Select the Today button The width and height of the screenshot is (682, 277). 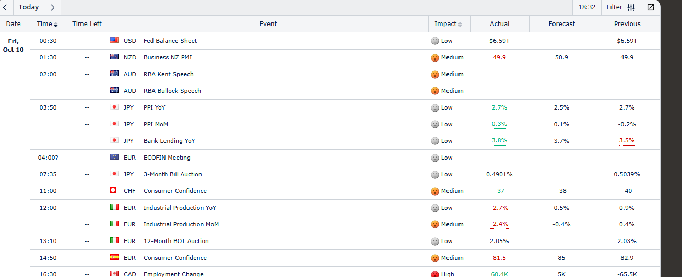[29, 7]
